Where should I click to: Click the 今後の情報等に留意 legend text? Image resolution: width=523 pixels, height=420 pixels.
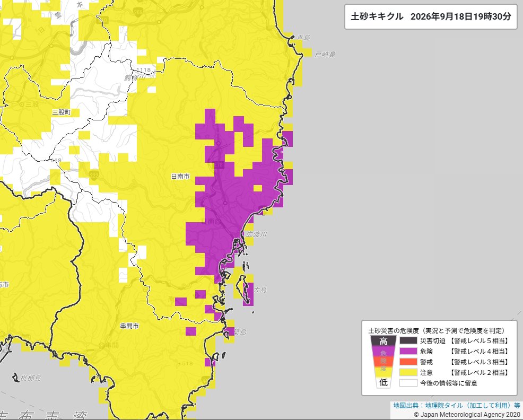(x=449, y=383)
